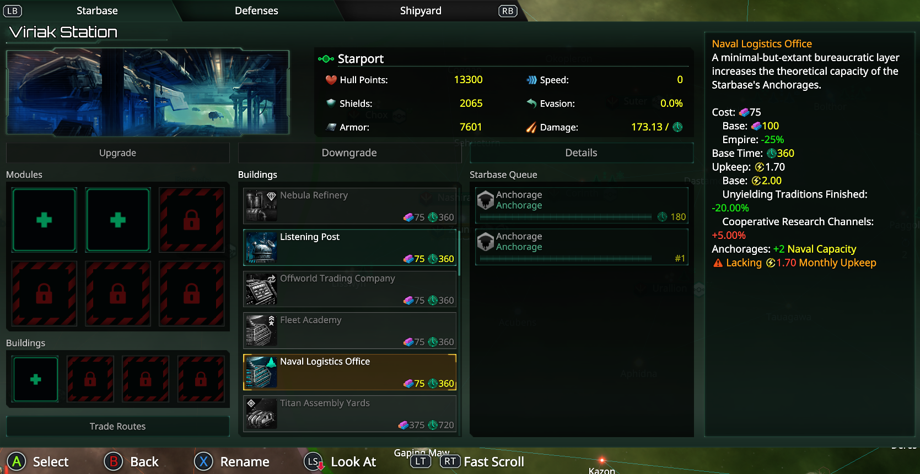Add a building in the empty green slot
This screenshot has width=920, height=474.
(36, 379)
